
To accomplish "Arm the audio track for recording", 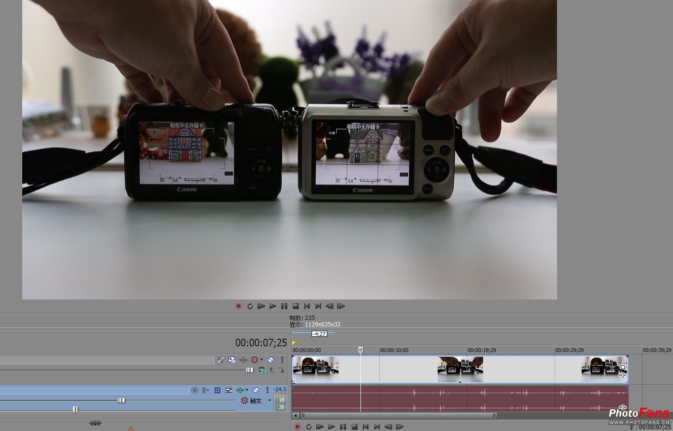I will 194,390.
